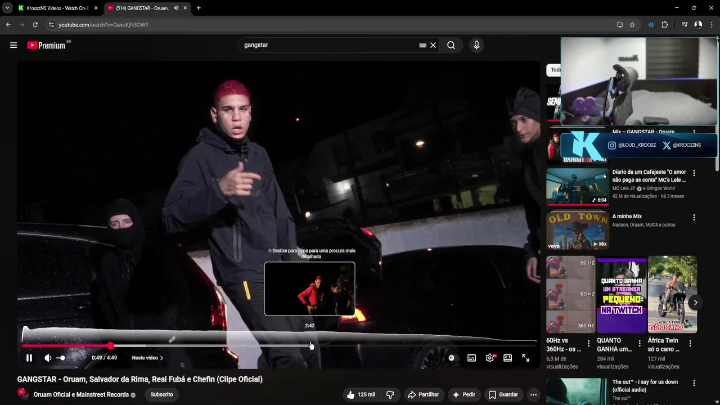Seek on the video progress bar

[279, 346]
